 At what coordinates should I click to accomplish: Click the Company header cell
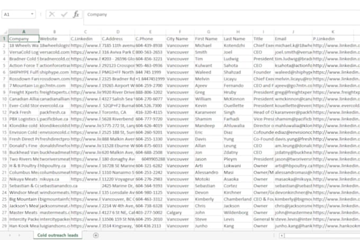tap(24, 39)
